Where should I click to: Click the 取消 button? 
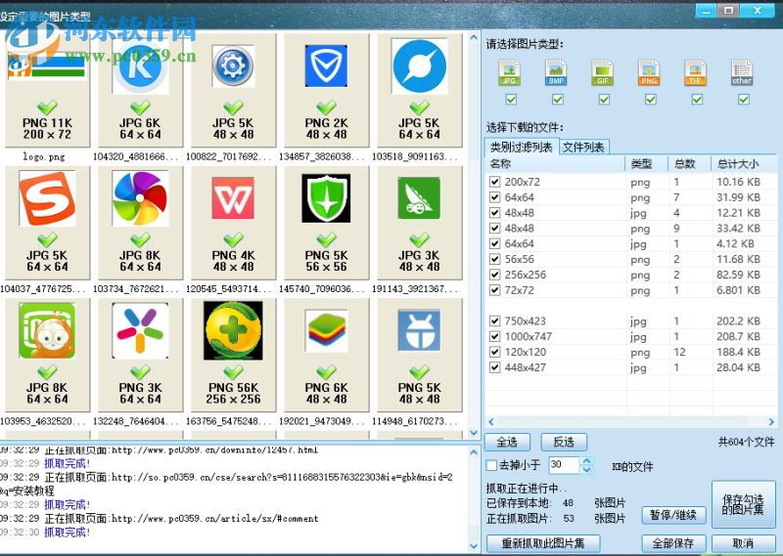pos(743,543)
